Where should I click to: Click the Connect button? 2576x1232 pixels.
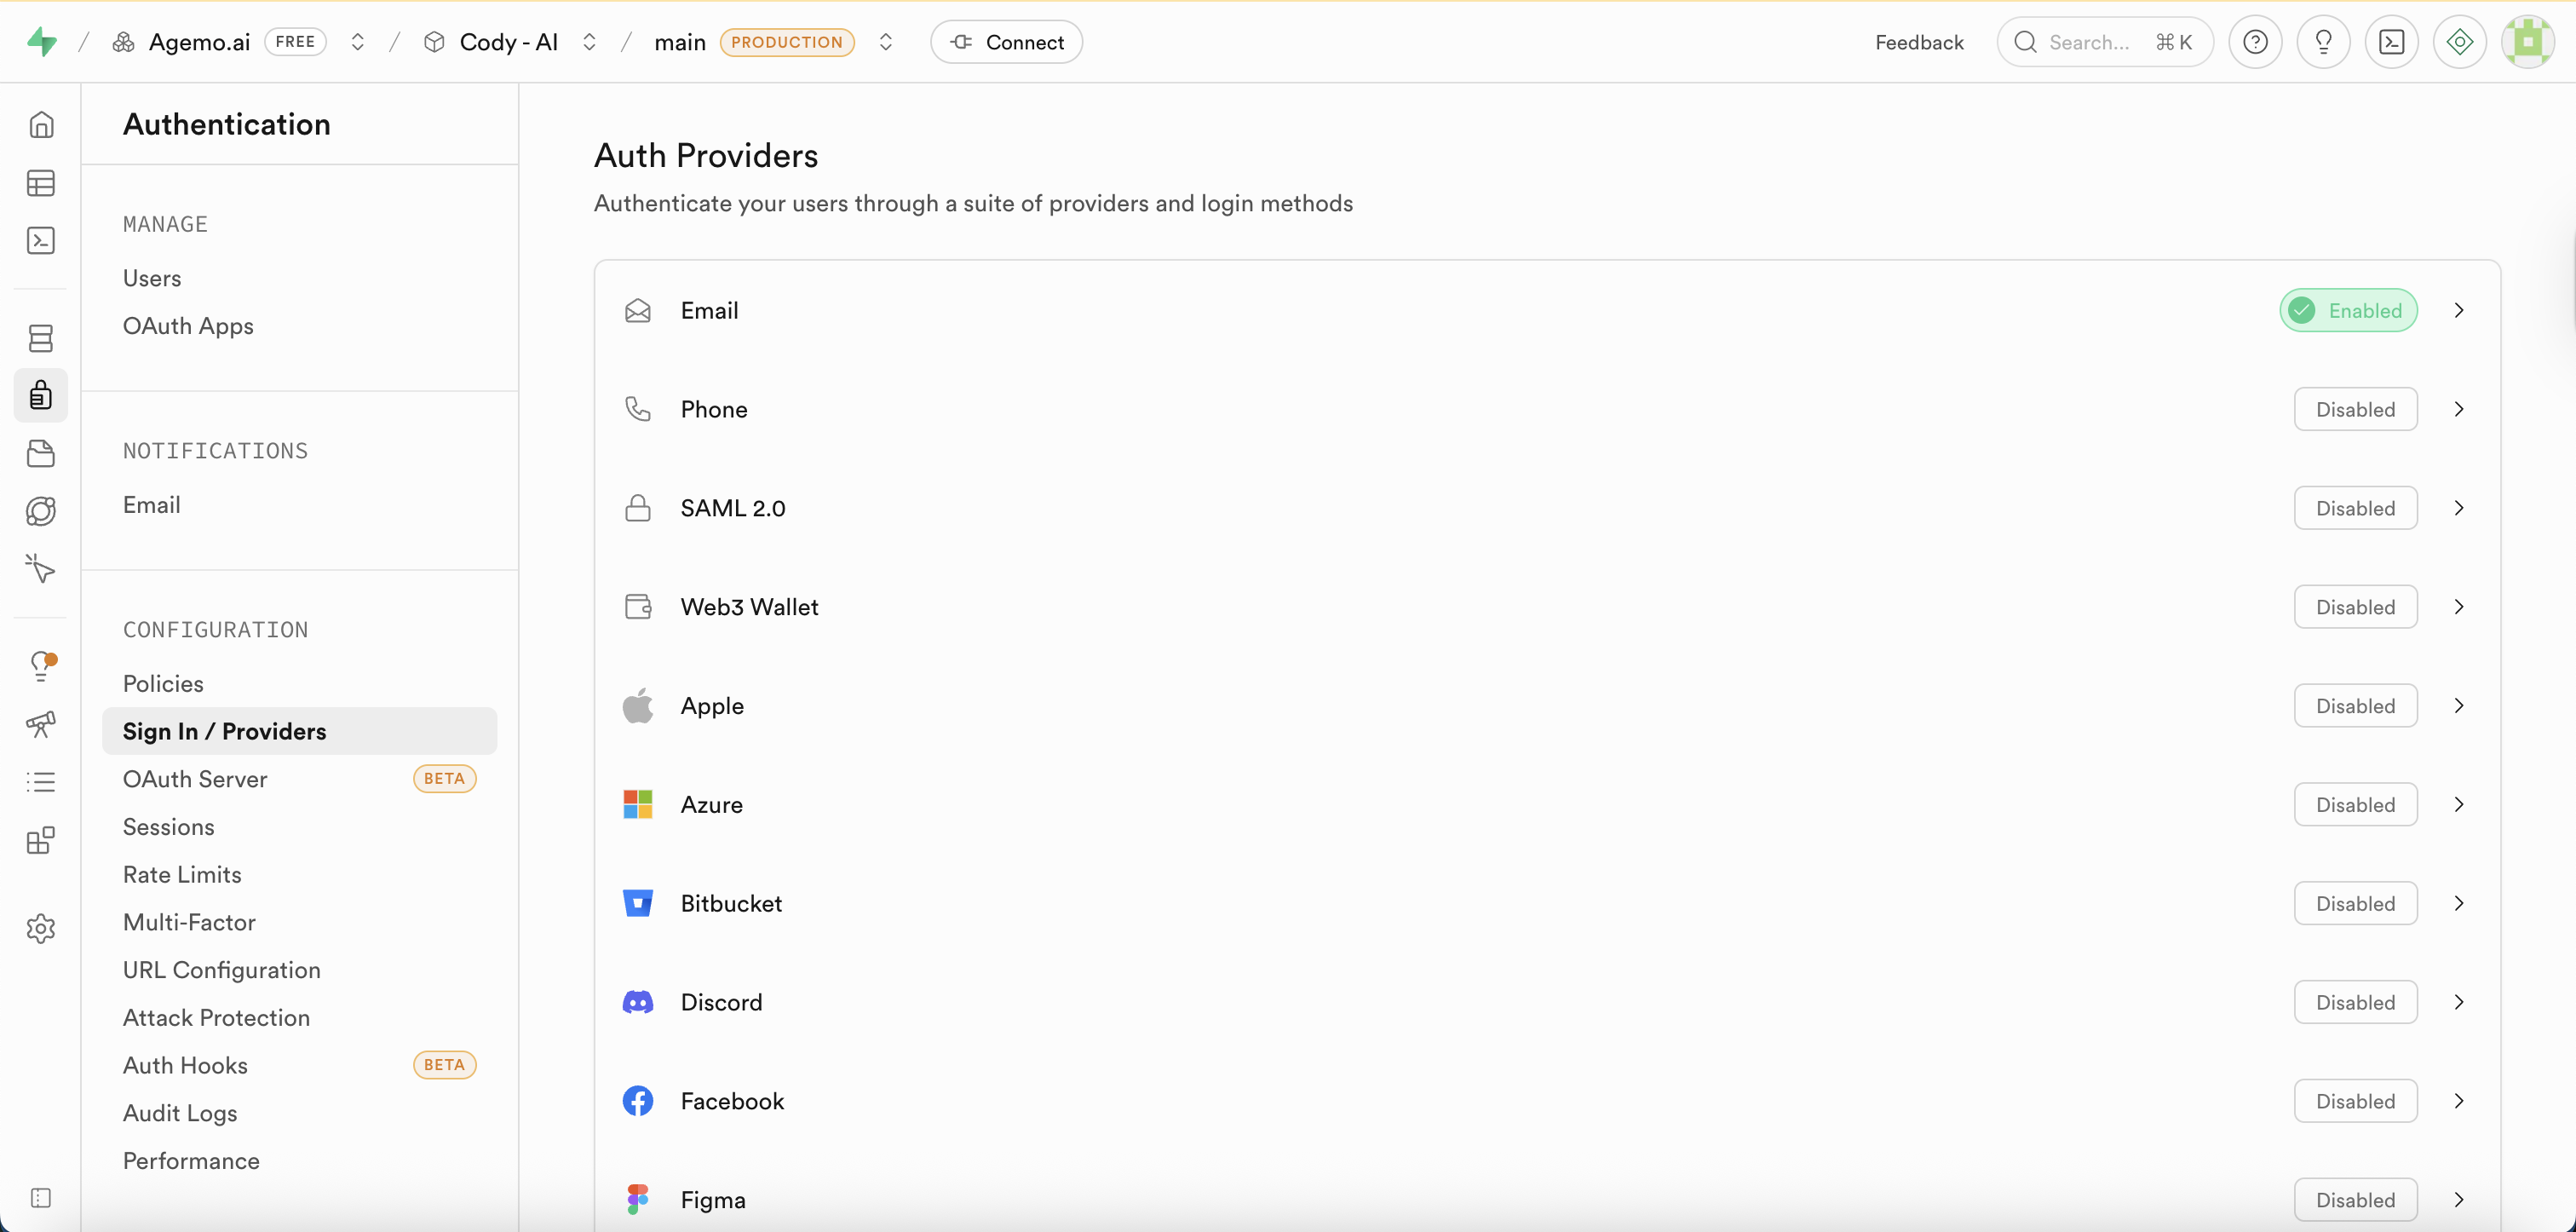[1006, 42]
